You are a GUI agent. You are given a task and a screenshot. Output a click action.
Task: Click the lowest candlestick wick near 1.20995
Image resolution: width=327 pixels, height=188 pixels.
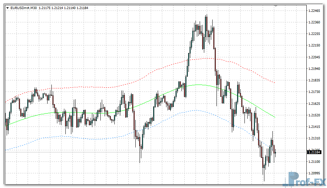point(264,176)
